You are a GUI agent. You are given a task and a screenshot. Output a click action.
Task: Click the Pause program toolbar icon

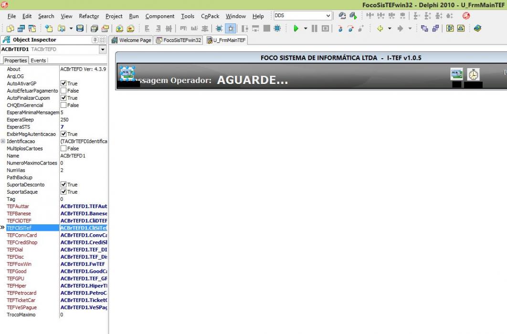(314, 29)
